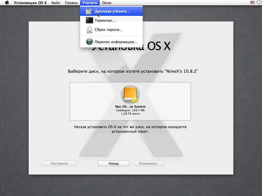Click the padlock icon for Сброс пароля

[x=90, y=30]
